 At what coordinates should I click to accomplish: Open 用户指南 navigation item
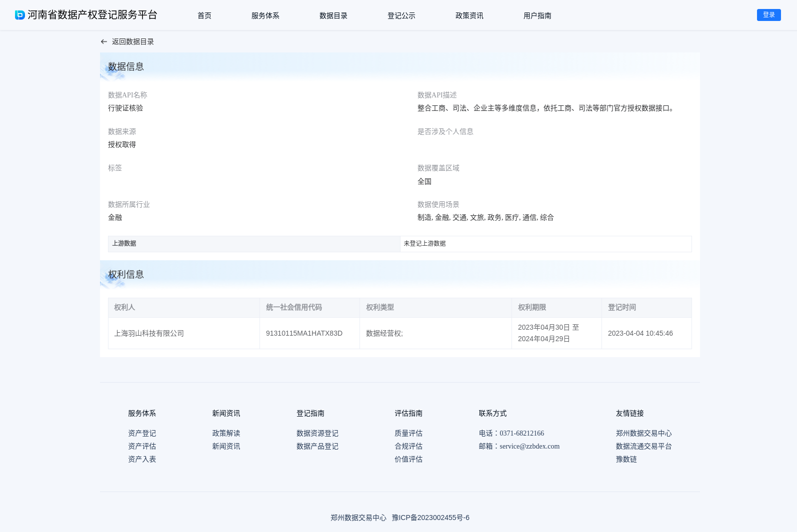point(537,15)
